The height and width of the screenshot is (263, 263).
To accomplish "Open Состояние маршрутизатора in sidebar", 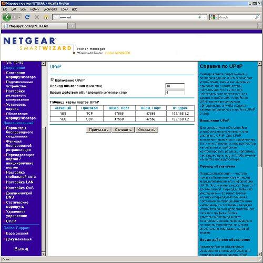I will (x=21, y=75).
